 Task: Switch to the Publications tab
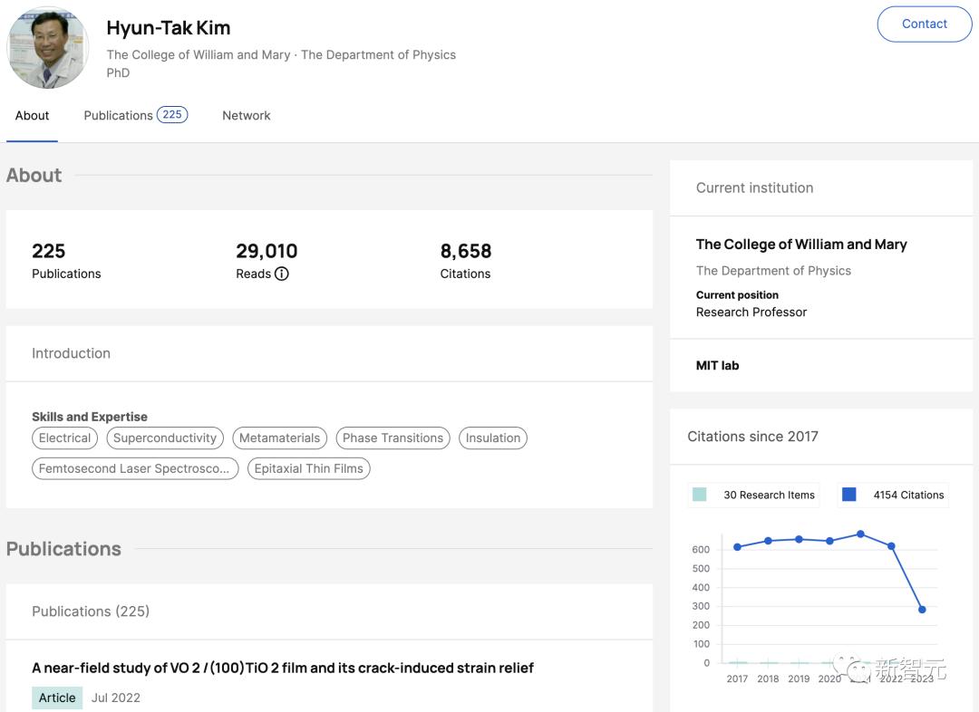click(135, 115)
